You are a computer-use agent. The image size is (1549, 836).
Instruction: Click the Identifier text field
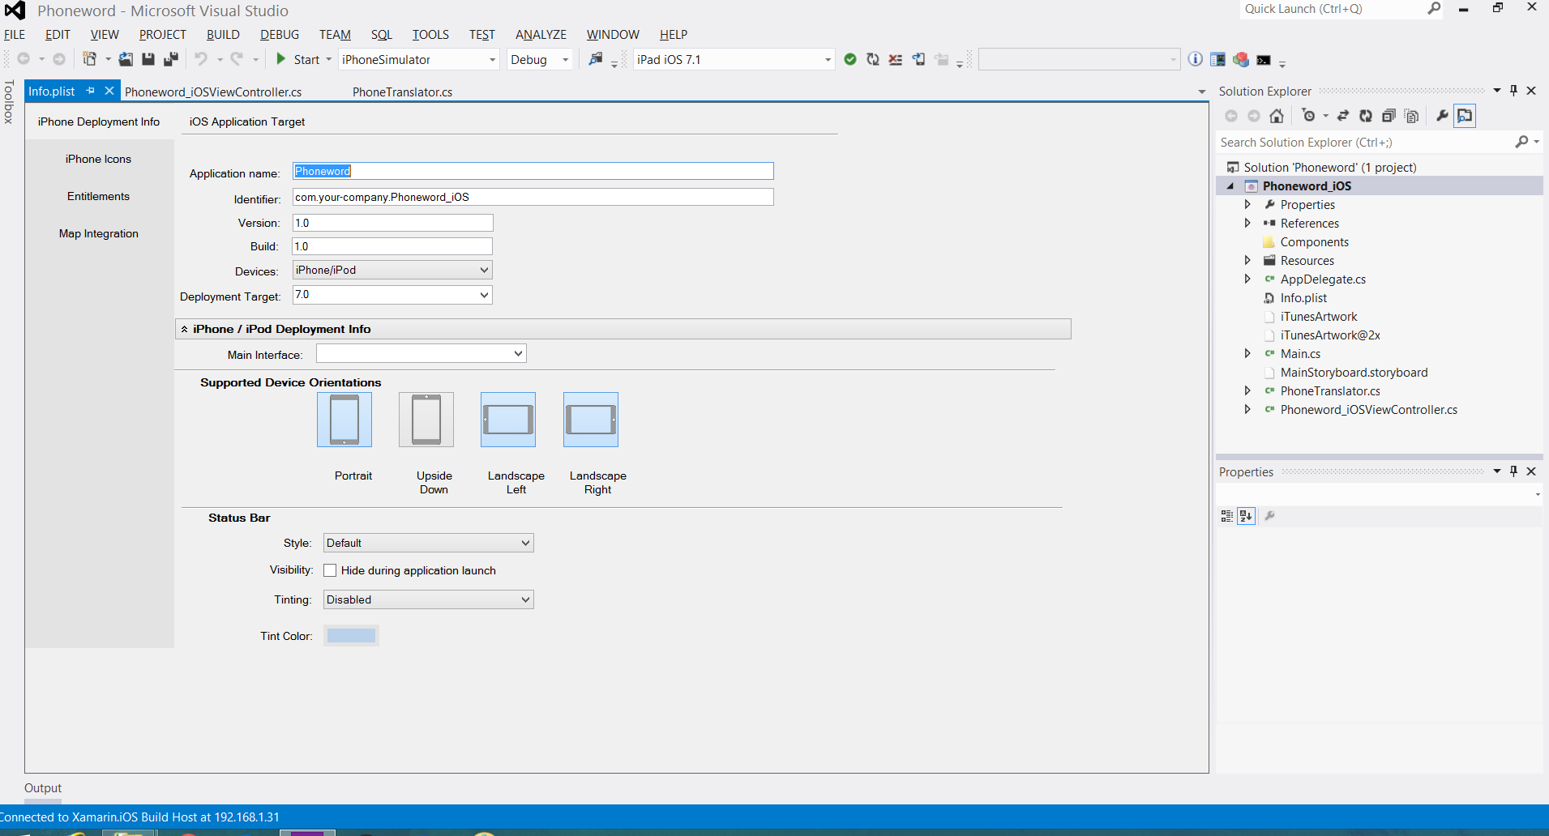[533, 198]
